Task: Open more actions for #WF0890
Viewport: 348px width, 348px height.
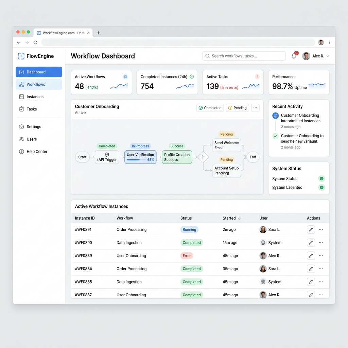Action: [321, 243]
